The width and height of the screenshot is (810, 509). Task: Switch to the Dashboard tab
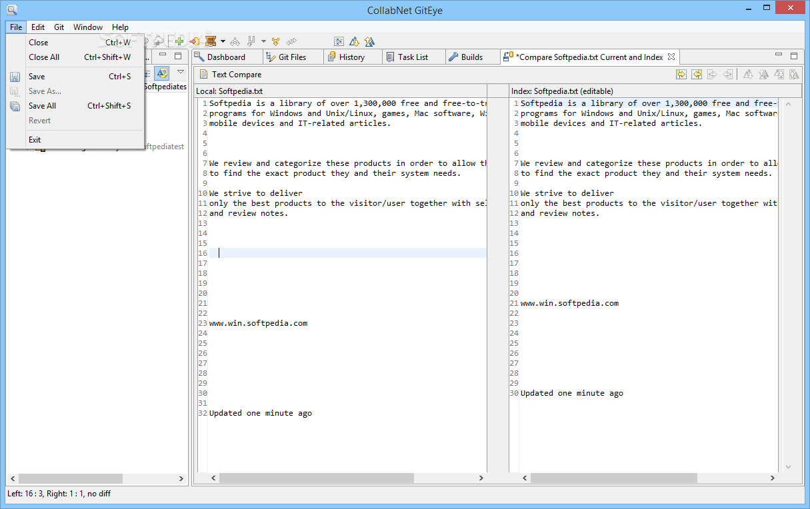tap(226, 57)
